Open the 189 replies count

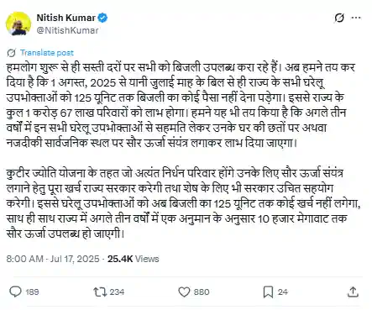(32, 292)
